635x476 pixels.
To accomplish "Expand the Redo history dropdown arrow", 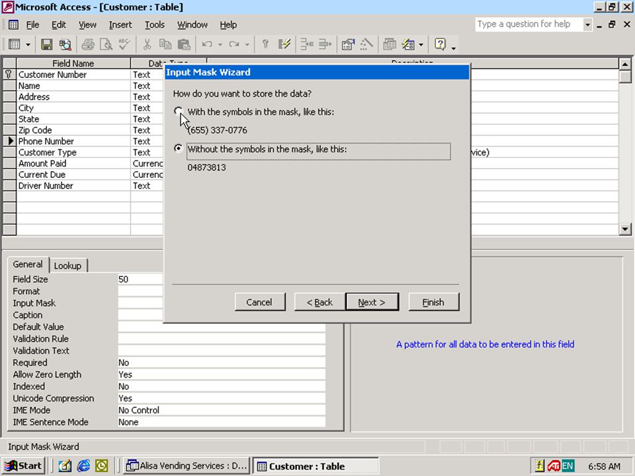I will tap(247, 44).
